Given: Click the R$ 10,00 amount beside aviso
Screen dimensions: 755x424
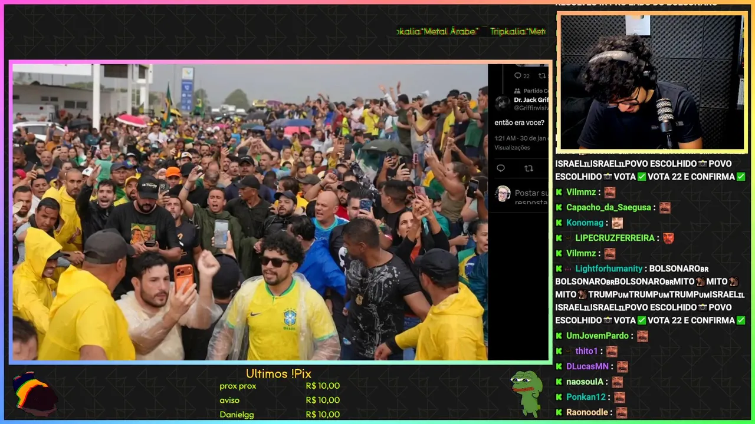Looking at the screenshot, I should tap(323, 400).
